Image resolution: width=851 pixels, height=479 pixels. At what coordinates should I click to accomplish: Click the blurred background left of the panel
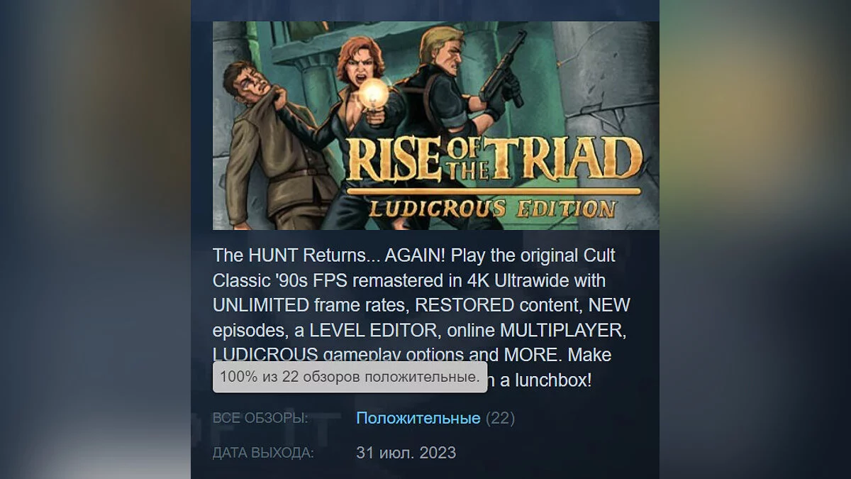pos(95,239)
